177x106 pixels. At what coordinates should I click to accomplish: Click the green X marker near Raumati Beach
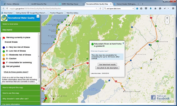tap(59, 29)
